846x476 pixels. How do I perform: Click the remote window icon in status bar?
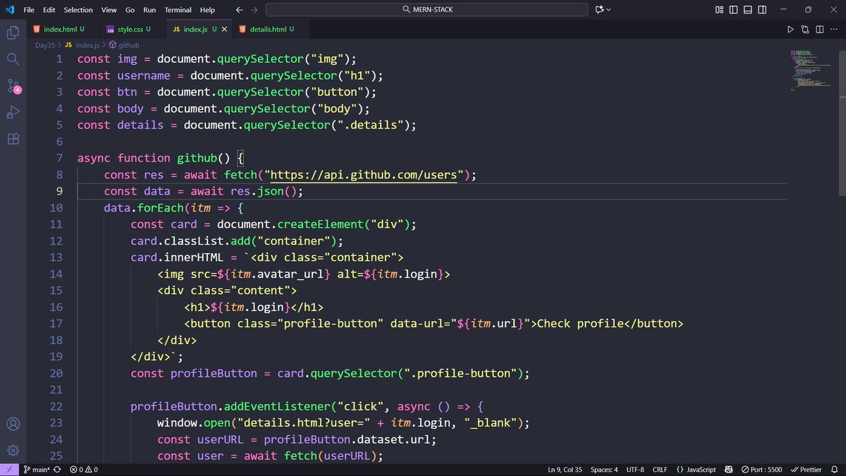point(8,470)
